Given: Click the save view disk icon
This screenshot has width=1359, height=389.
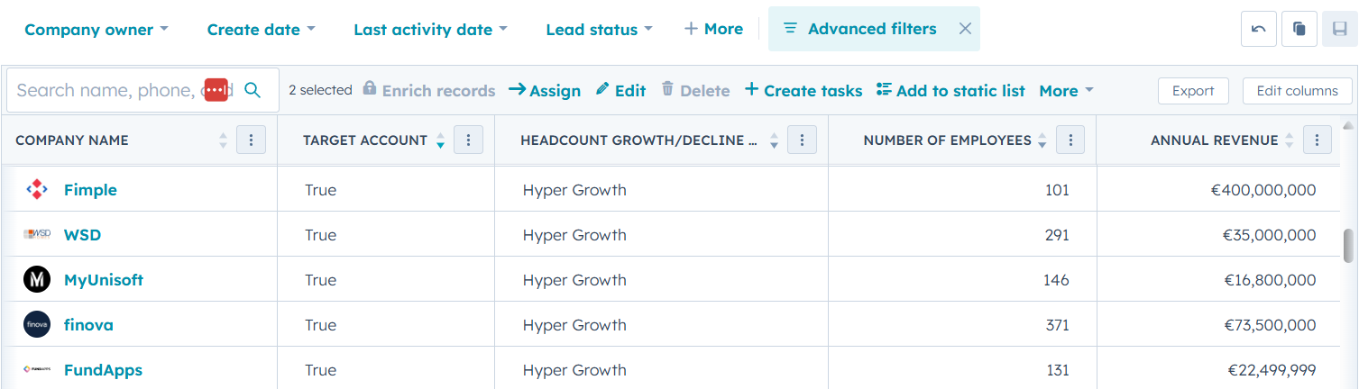Looking at the screenshot, I should 1340,29.
